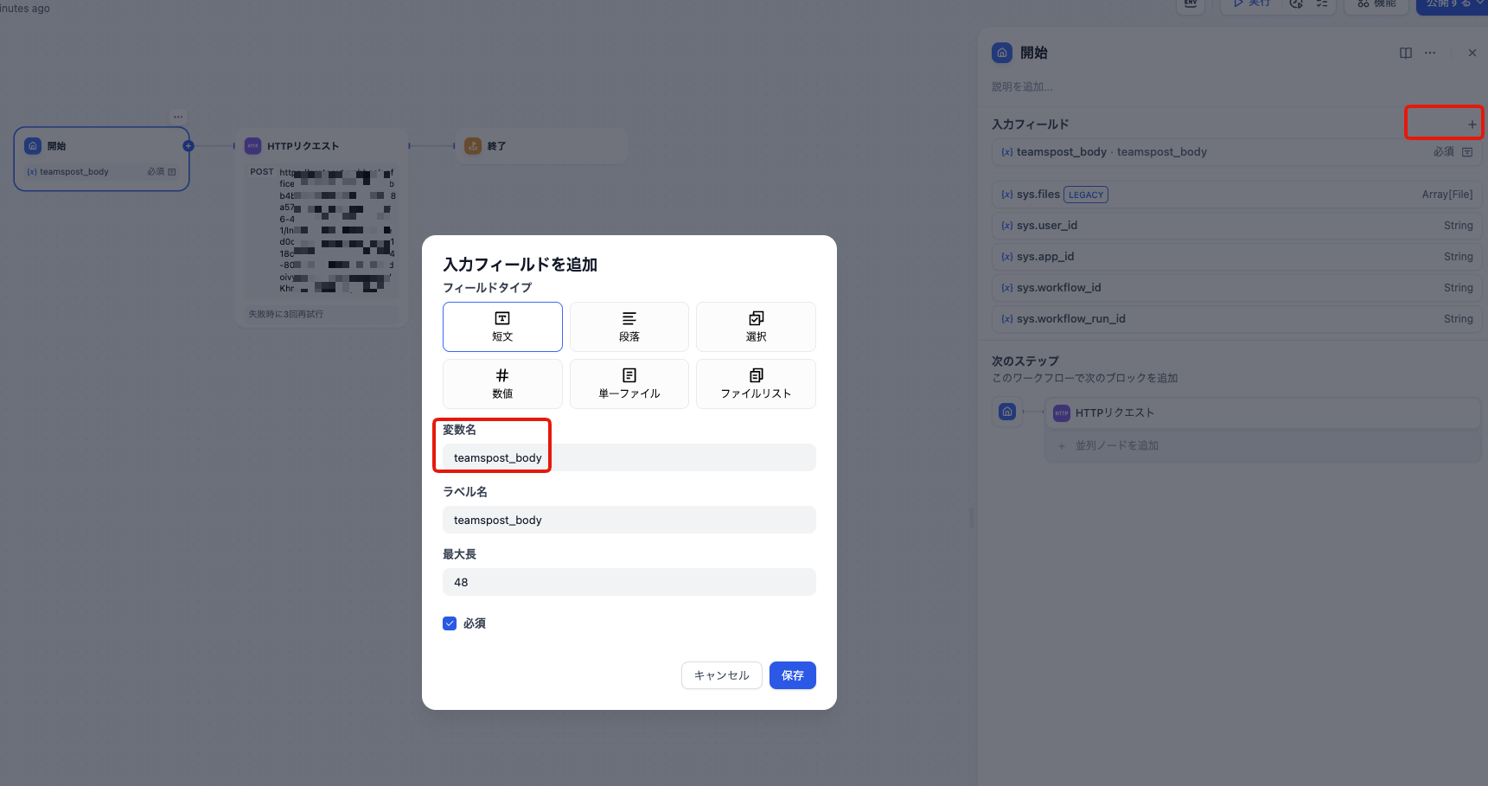
Task: Click the variable icon beside sys.files
Action: [1007, 195]
